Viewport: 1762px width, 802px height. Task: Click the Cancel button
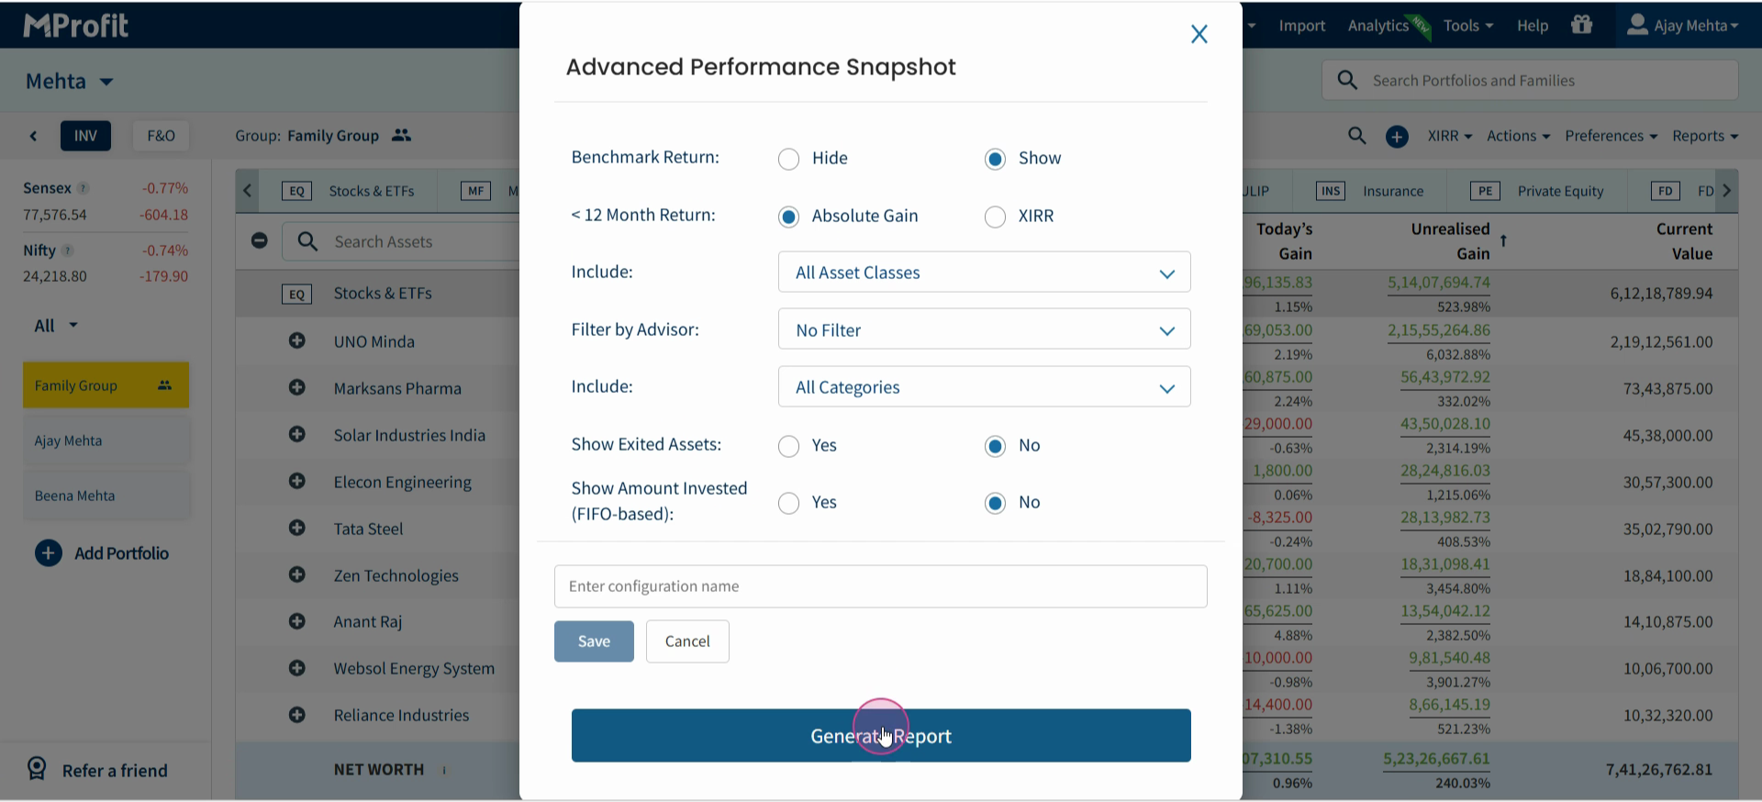[x=687, y=641]
